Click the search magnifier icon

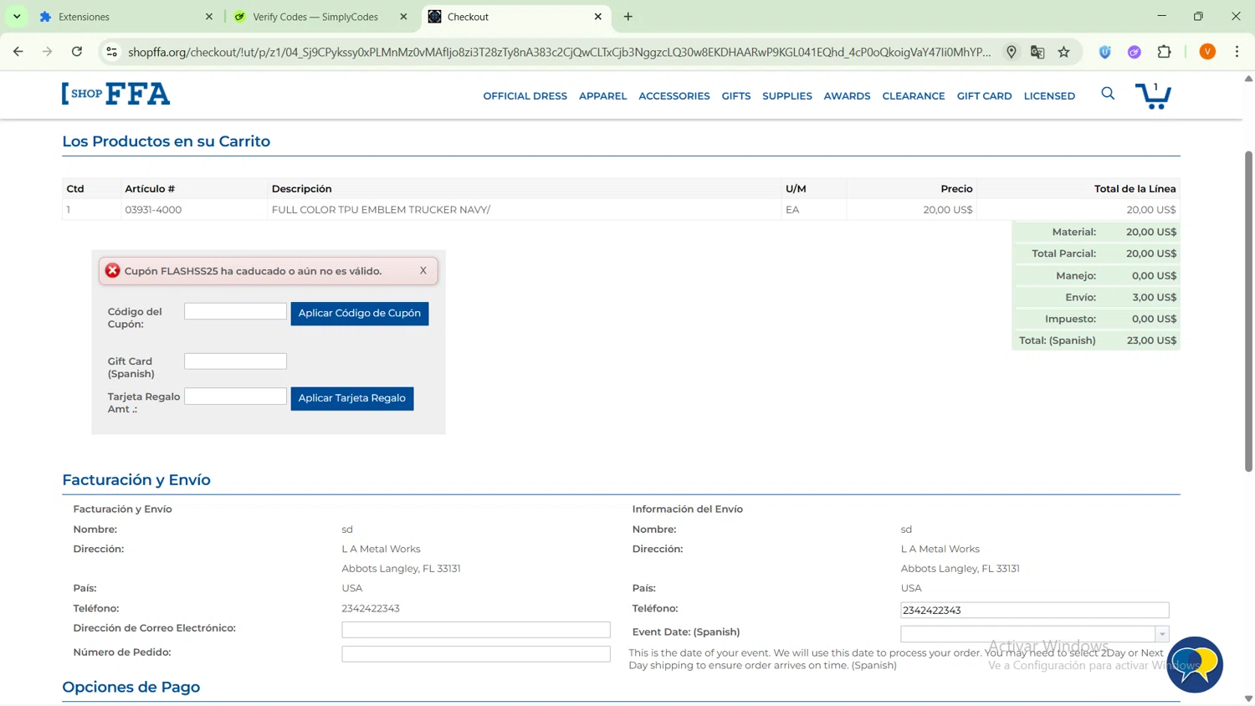pos(1108,94)
